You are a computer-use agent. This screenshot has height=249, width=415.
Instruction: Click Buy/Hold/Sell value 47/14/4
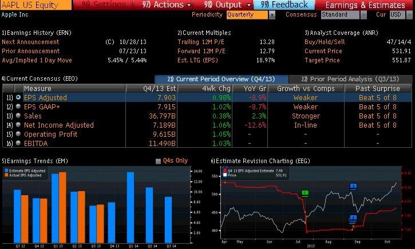coord(398,42)
